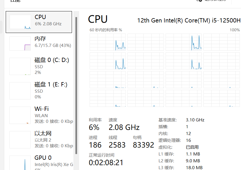241x170 pixels.
Task: Click the 2.08 GHz speed value
Action: (124, 127)
